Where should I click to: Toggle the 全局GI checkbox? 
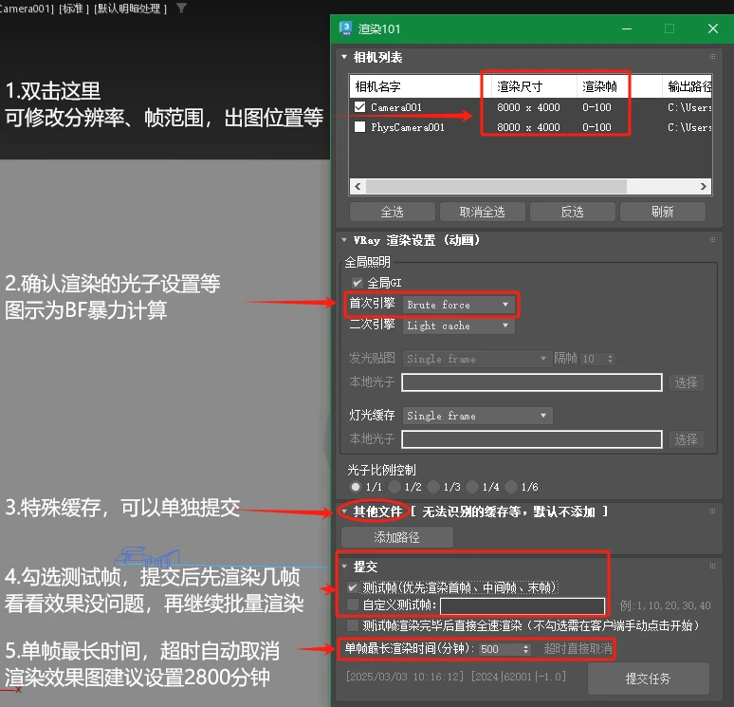click(358, 283)
